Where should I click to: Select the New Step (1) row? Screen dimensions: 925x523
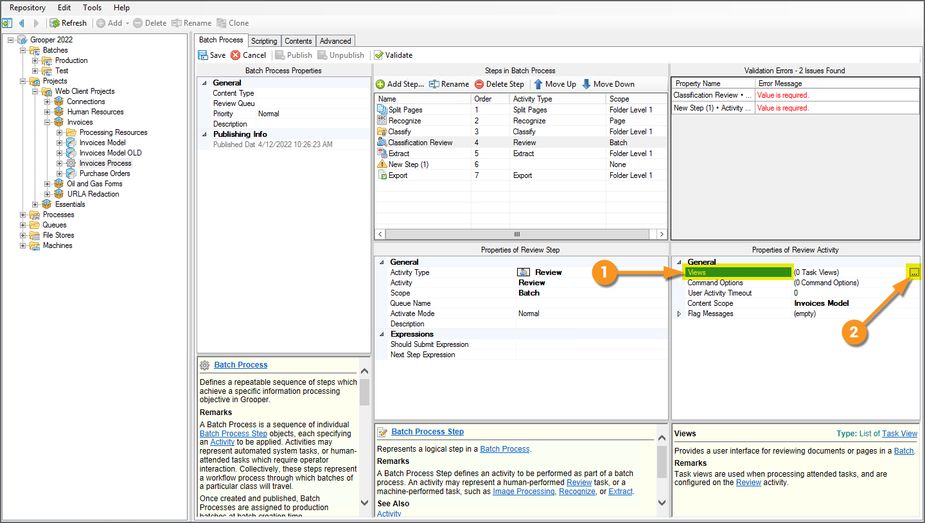[x=408, y=164]
